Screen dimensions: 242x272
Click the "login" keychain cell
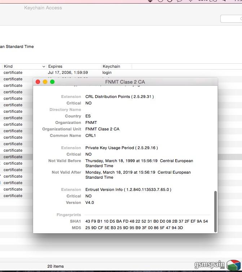click(x=107, y=72)
